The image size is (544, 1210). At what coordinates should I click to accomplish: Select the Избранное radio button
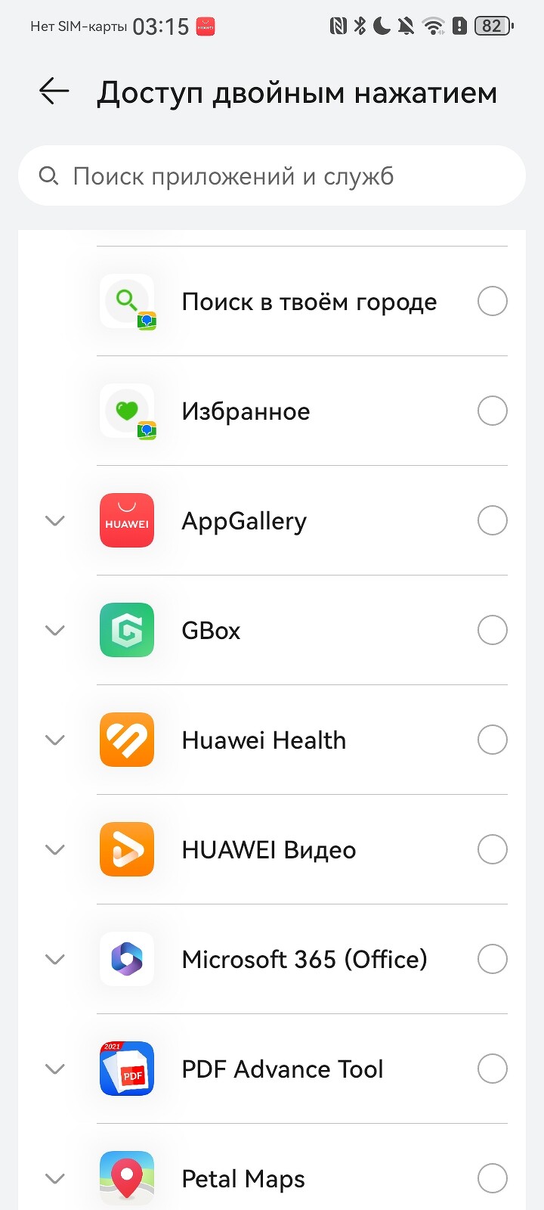[x=492, y=411]
